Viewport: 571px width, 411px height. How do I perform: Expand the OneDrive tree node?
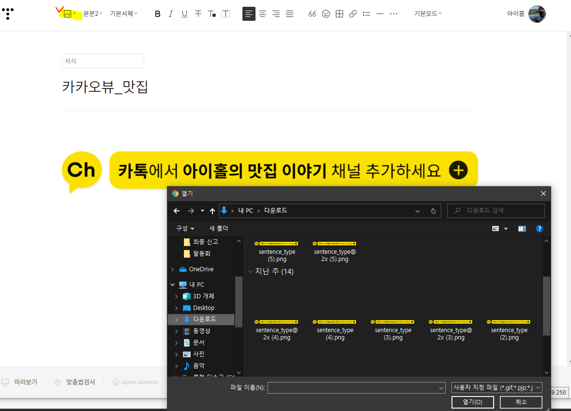coord(173,269)
